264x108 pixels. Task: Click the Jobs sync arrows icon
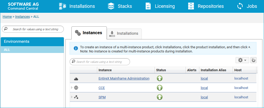240,6
